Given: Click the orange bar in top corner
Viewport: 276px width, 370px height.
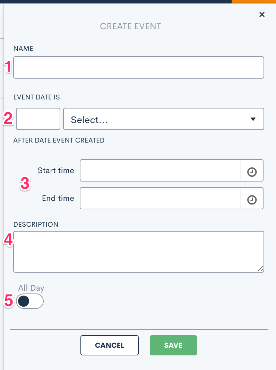Looking at the screenshot, I should pos(254,2).
